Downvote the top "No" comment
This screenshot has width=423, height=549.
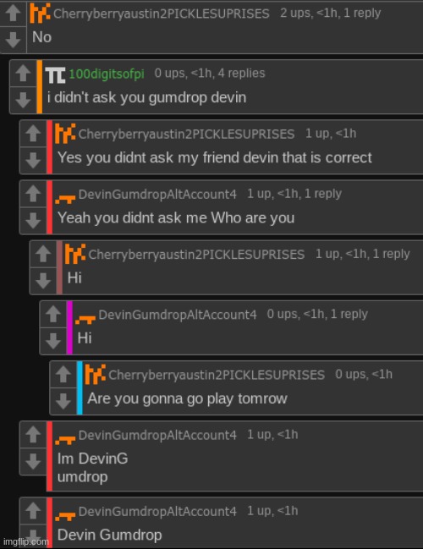click(13, 39)
